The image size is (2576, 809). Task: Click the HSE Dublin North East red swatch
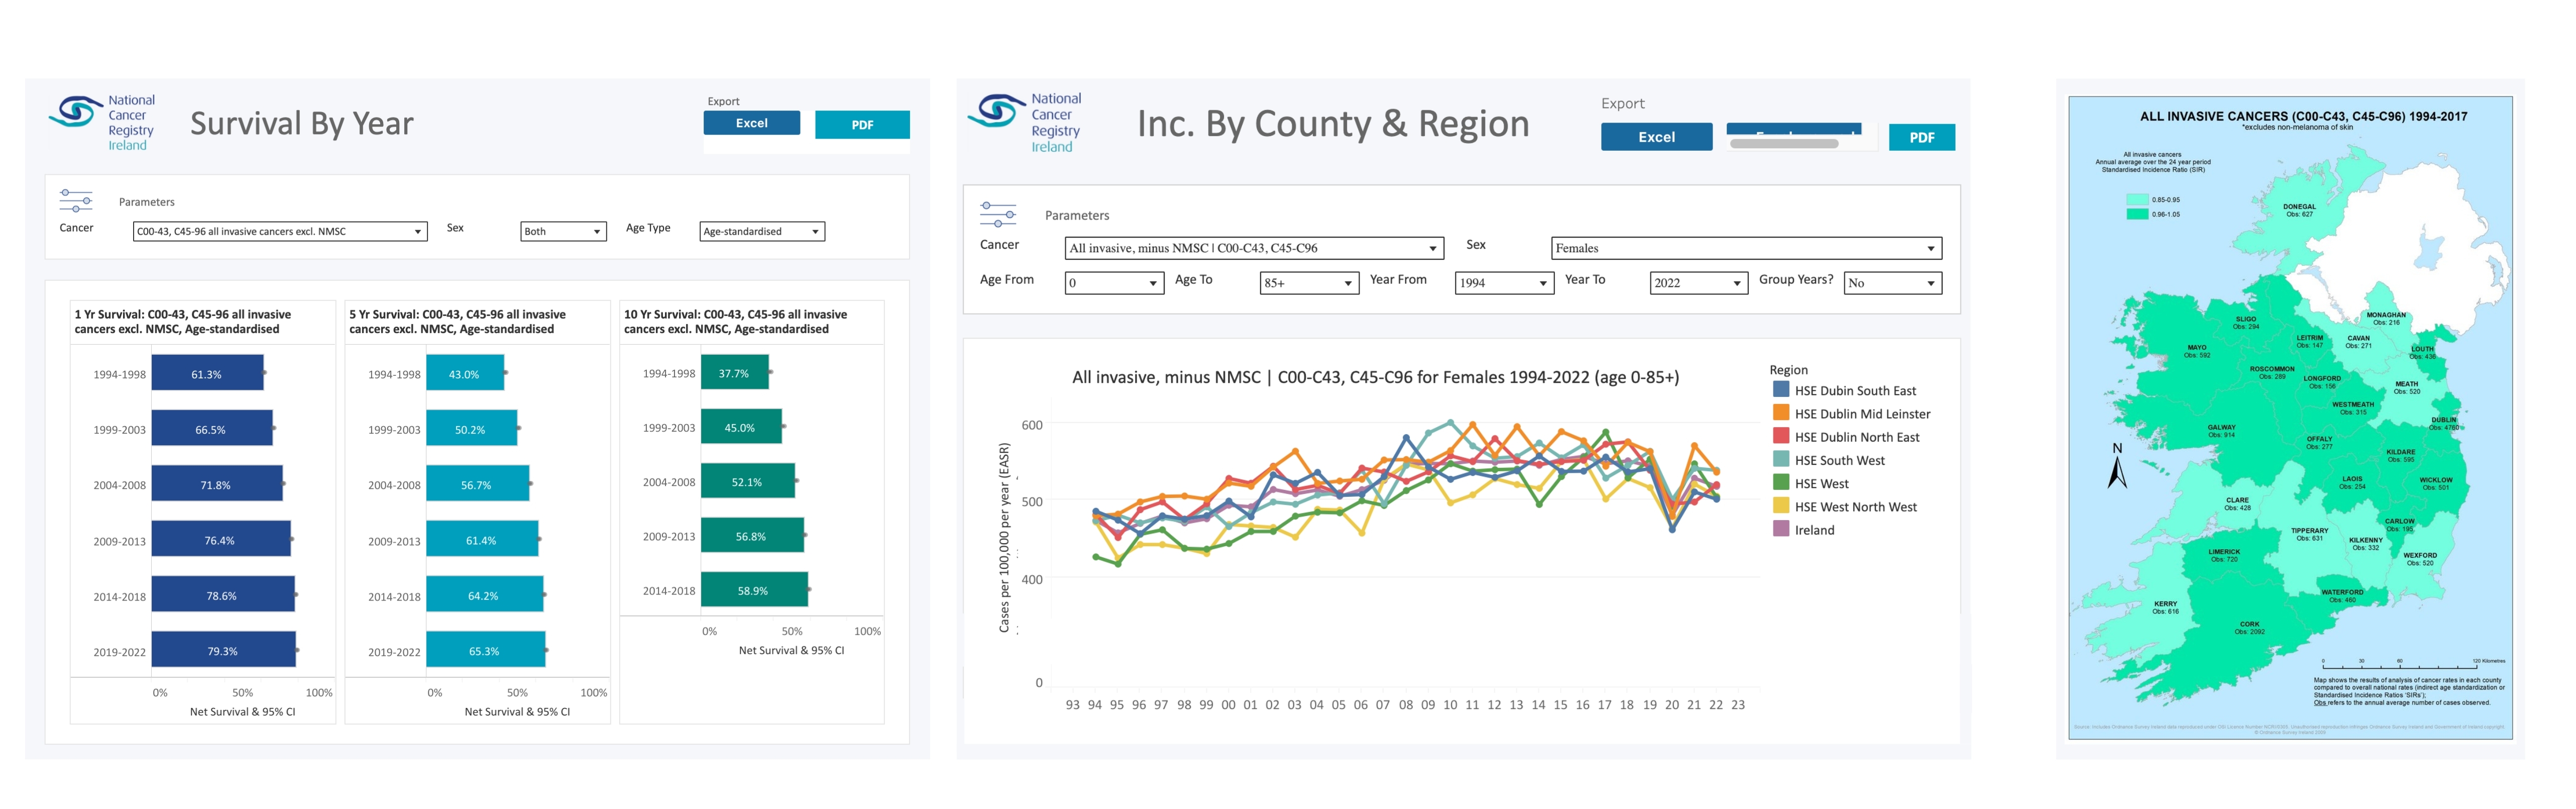click(x=1781, y=436)
